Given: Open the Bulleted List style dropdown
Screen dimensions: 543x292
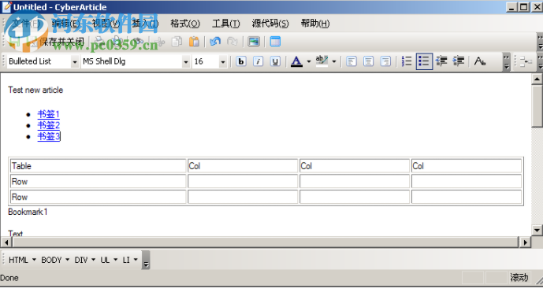Looking at the screenshot, I should (74, 62).
